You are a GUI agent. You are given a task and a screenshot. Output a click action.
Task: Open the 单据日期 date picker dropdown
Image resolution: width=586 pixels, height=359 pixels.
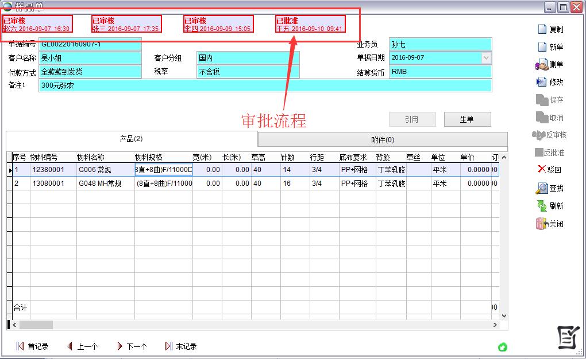[486, 58]
